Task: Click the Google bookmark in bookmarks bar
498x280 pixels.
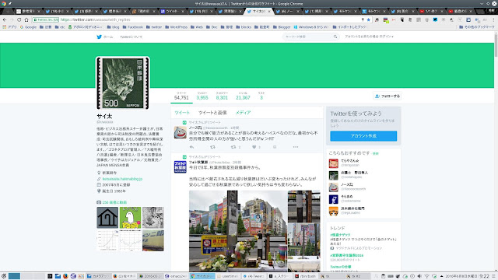Action: 28,27
